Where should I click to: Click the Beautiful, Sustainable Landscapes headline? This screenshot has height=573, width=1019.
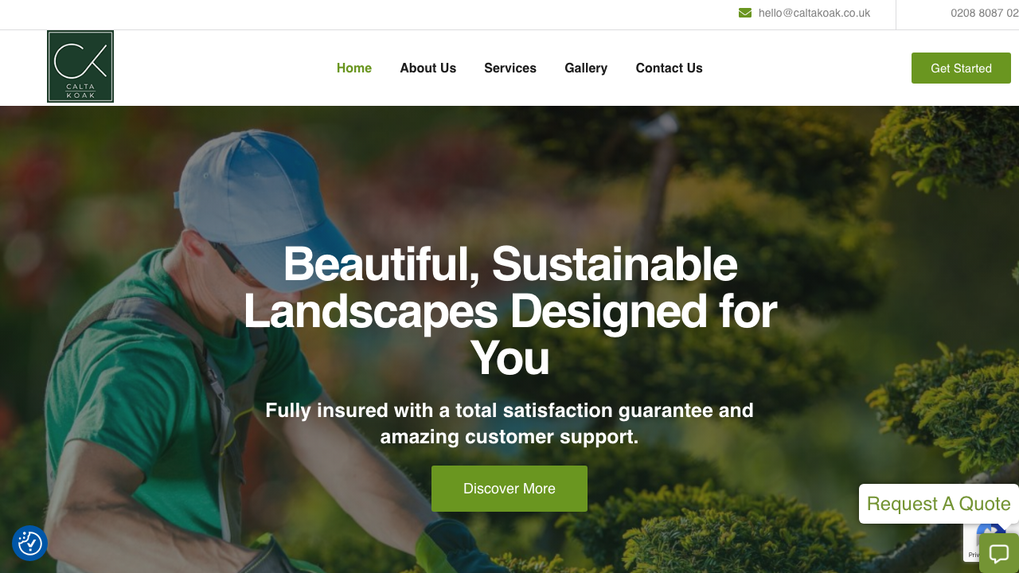[509, 310]
